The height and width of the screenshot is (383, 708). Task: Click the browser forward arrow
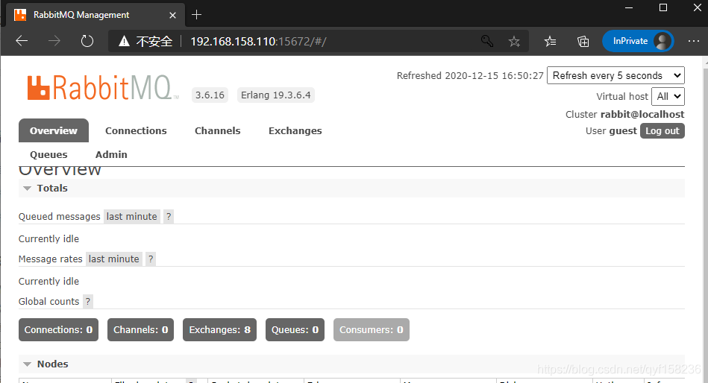click(x=54, y=41)
